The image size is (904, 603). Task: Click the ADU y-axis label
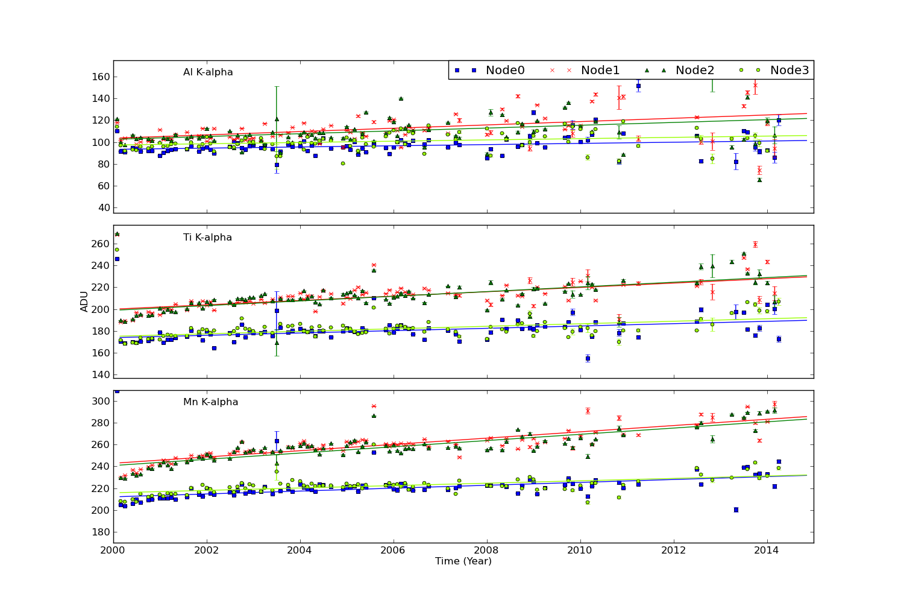click(x=84, y=301)
